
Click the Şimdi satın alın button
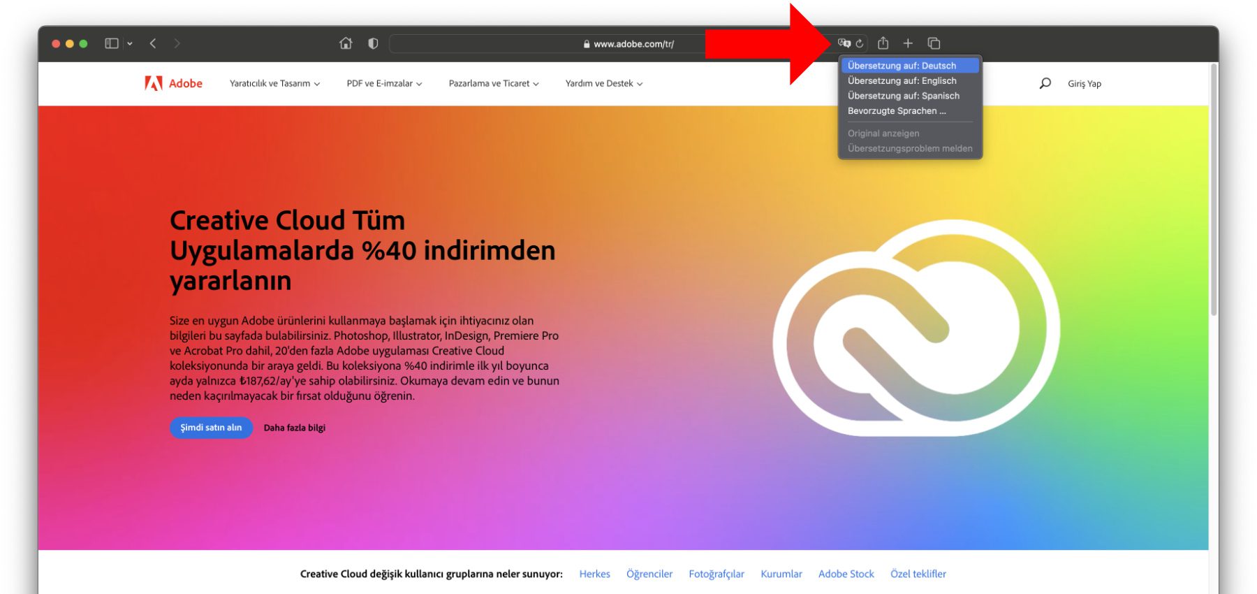pyautogui.click(x=211, y=428)
